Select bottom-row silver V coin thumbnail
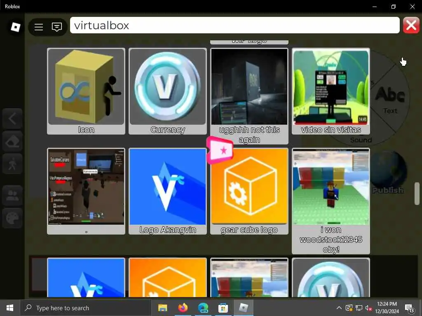Screen dimensions: 422x316 pos(331,278)
